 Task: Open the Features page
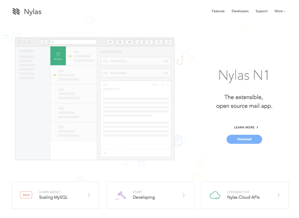click(x=218, y=11)
